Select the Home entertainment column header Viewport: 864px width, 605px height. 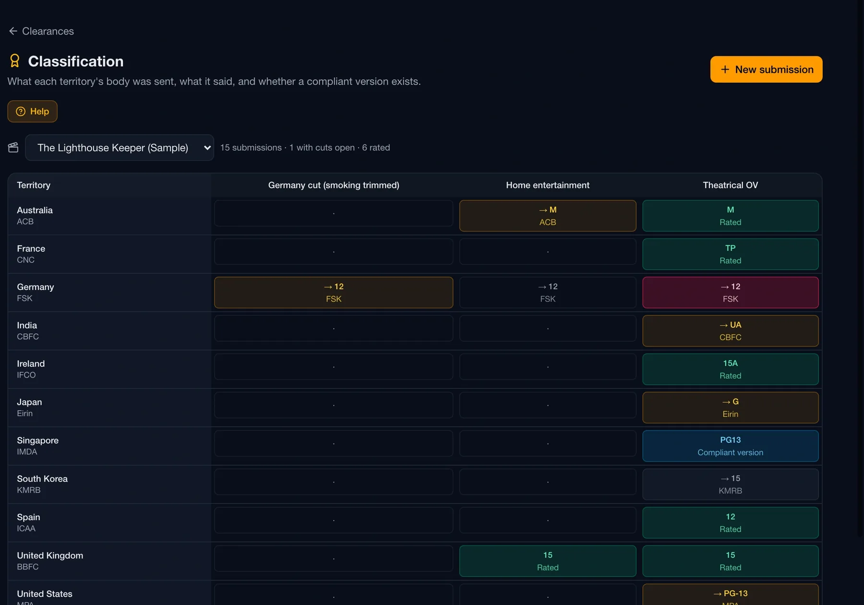click(x=548, y=185)
